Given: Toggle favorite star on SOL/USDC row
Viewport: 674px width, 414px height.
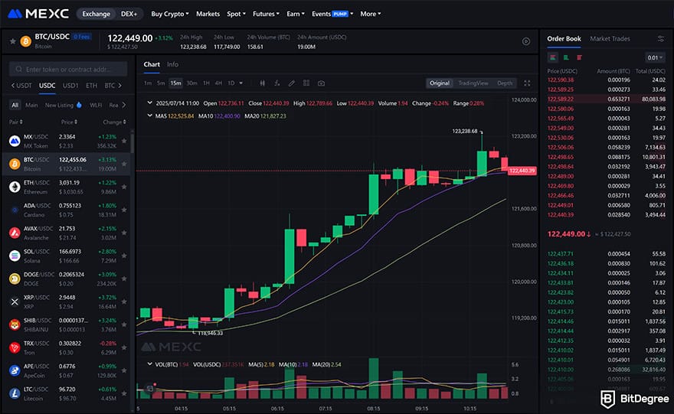Looking at the screenshot, I should 124,256.
